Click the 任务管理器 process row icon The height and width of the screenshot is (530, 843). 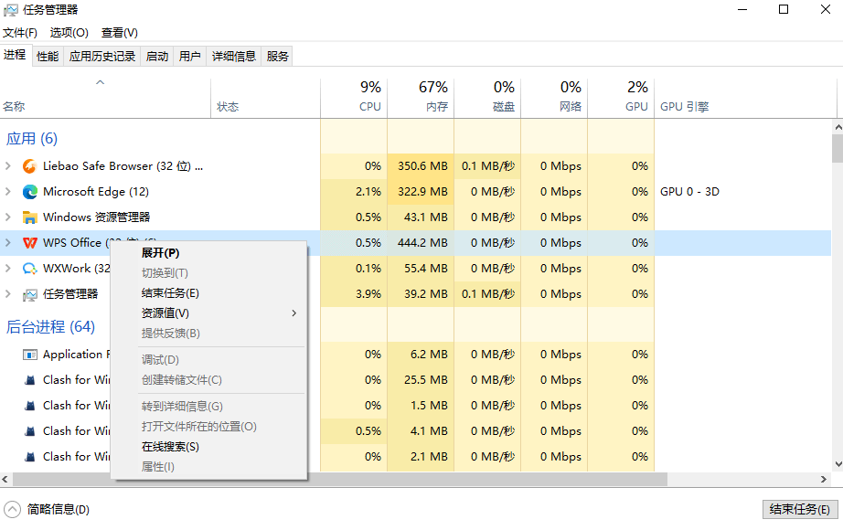coord(29,294)
